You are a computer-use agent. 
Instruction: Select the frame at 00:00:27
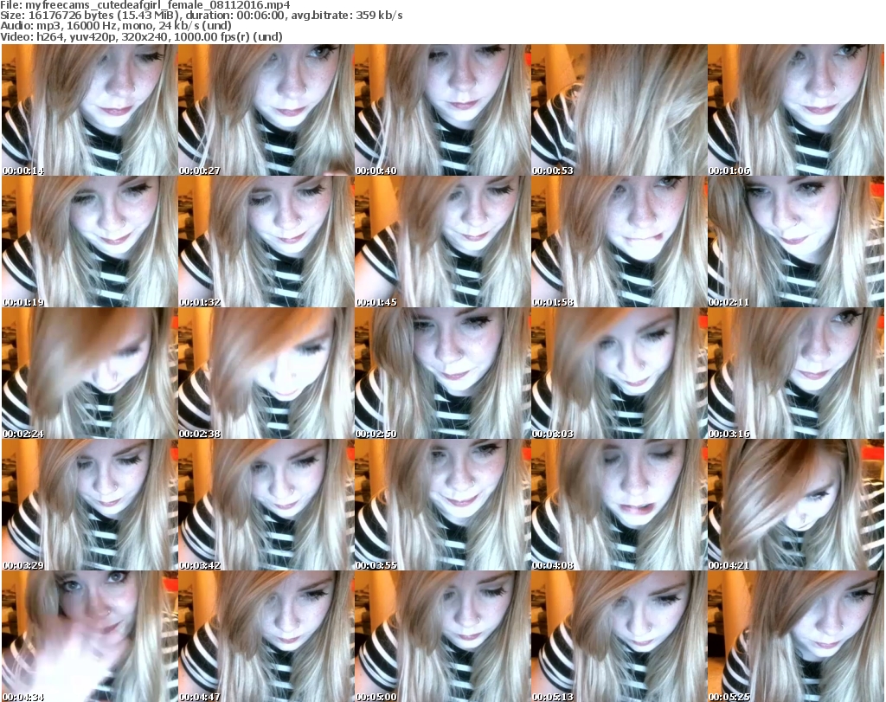(x=265, y=110)
